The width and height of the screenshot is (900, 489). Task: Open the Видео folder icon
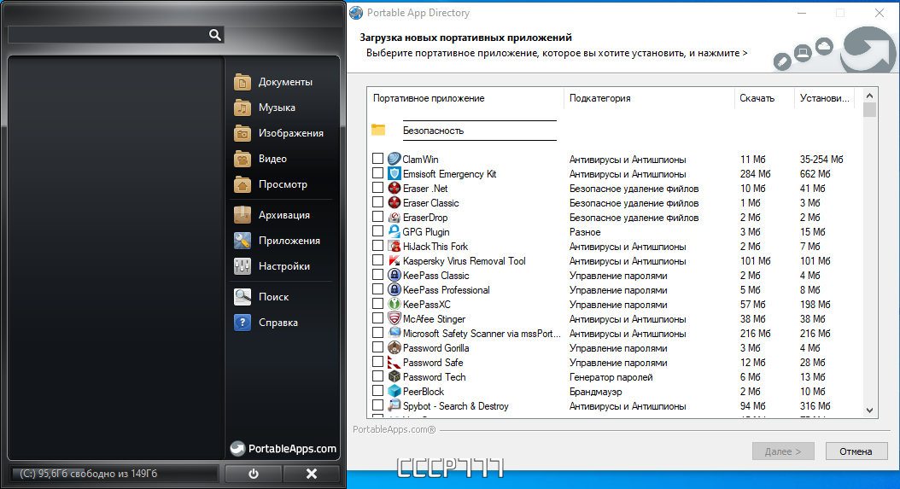[x=243, y=159]
